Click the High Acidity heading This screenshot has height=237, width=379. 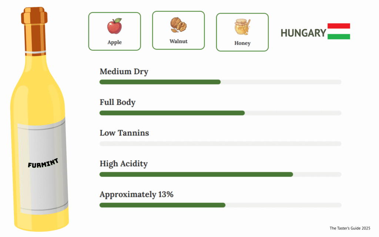(x=123, y=163)
